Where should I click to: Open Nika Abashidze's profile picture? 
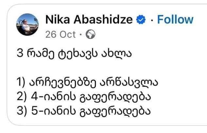coord(26,25)
